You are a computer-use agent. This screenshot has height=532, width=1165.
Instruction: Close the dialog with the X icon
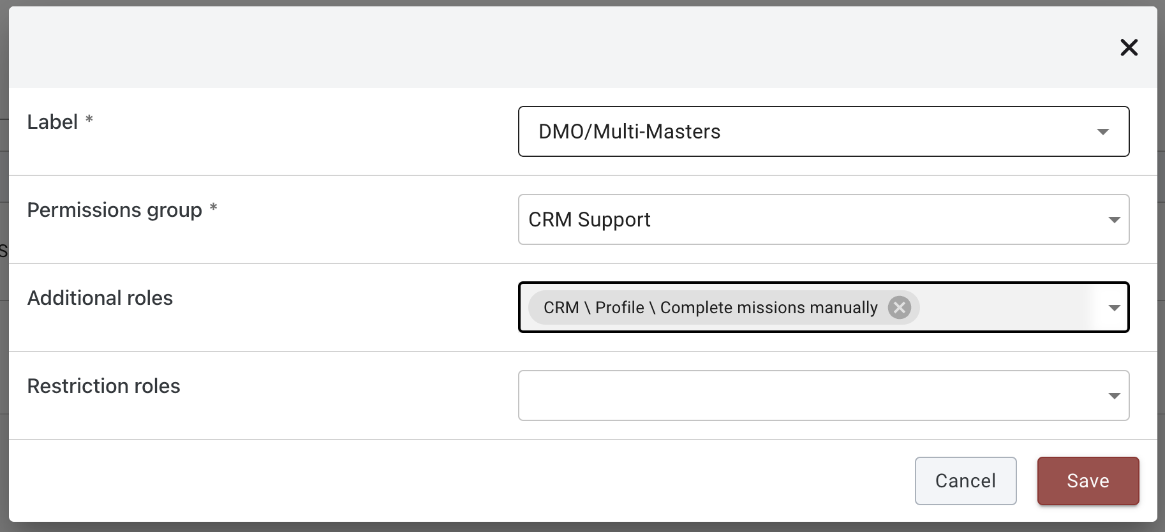coord(1129,47)
